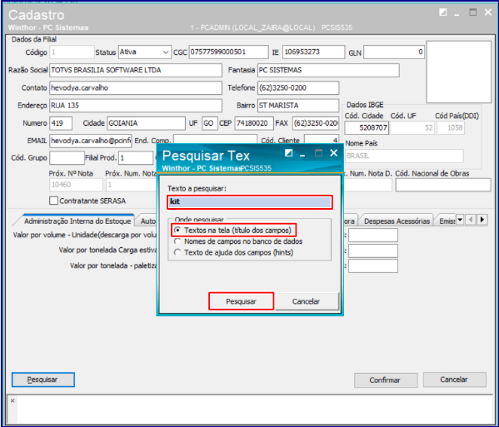499x427 pixels.
Task: Click the Cód. Cliente field
Action: [322, 140]
